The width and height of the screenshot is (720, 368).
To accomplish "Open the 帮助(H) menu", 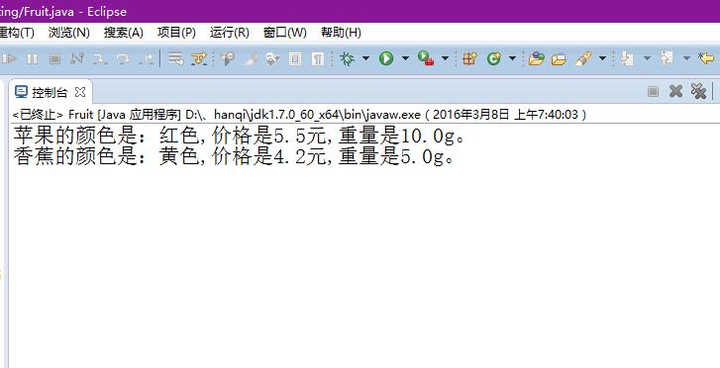I will pos(341,33).
